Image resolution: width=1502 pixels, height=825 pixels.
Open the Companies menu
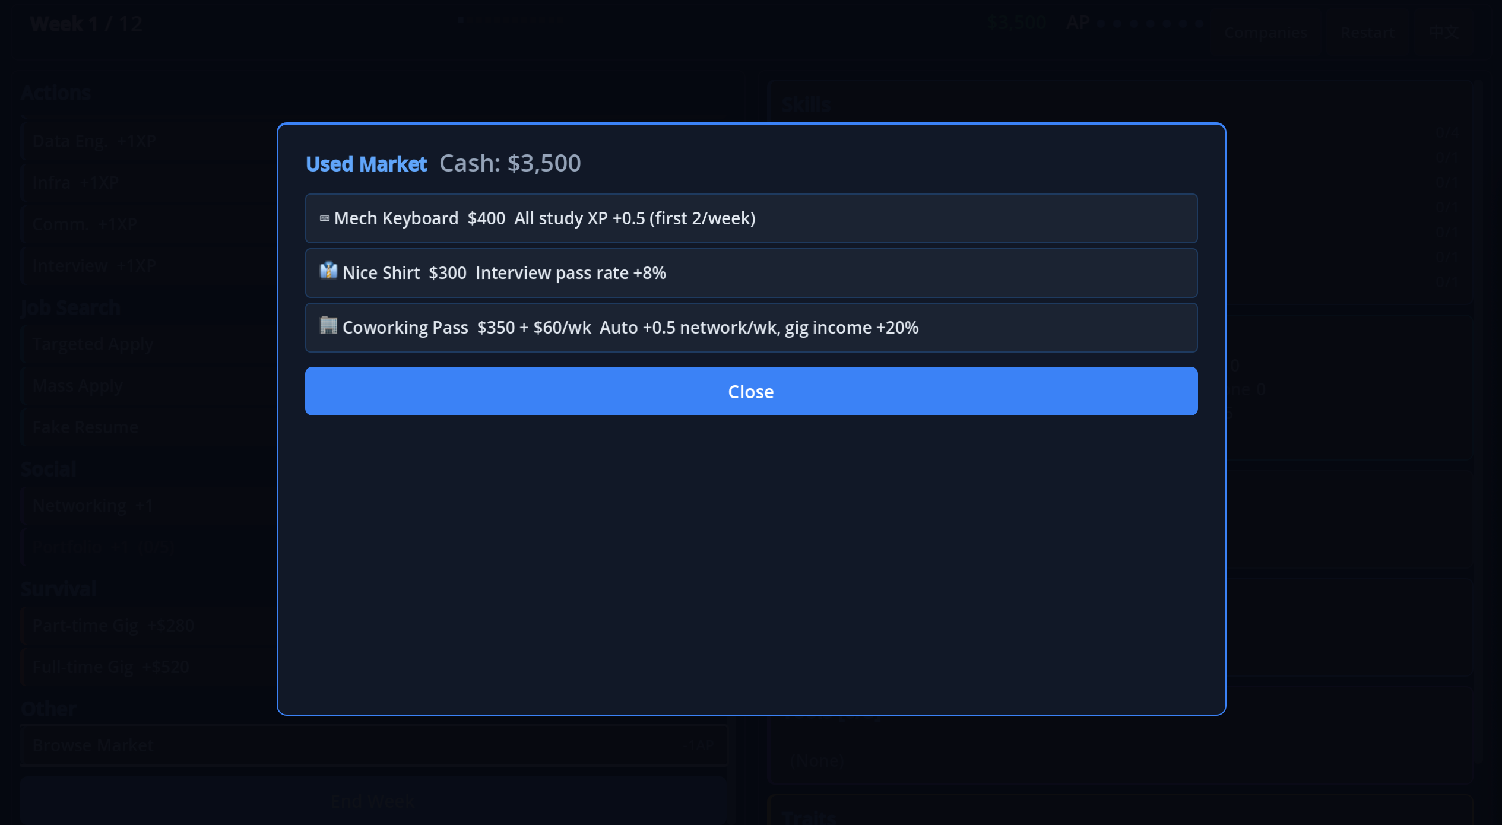1265,33
